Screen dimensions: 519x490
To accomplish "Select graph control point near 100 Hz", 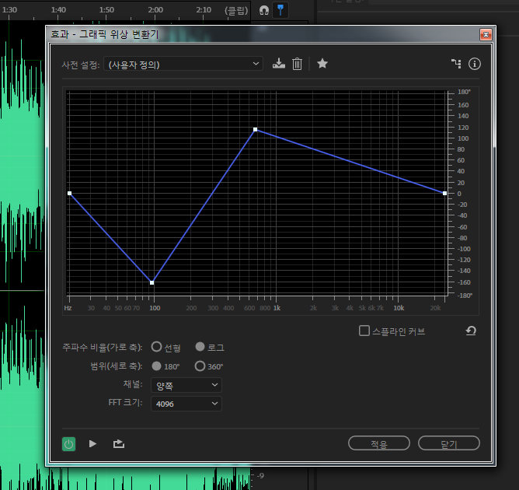I will [152, 282].
